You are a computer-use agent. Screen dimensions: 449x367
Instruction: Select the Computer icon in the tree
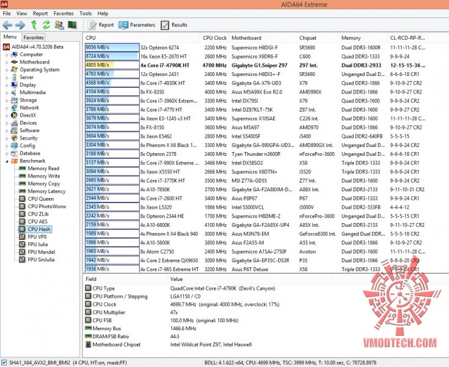14,54
